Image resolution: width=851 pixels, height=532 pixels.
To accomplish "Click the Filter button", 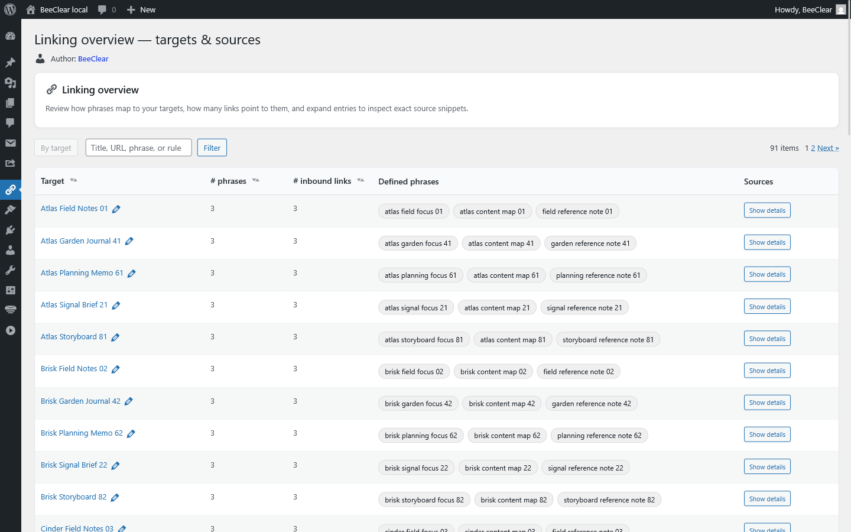I will click(x=212, y=147).
